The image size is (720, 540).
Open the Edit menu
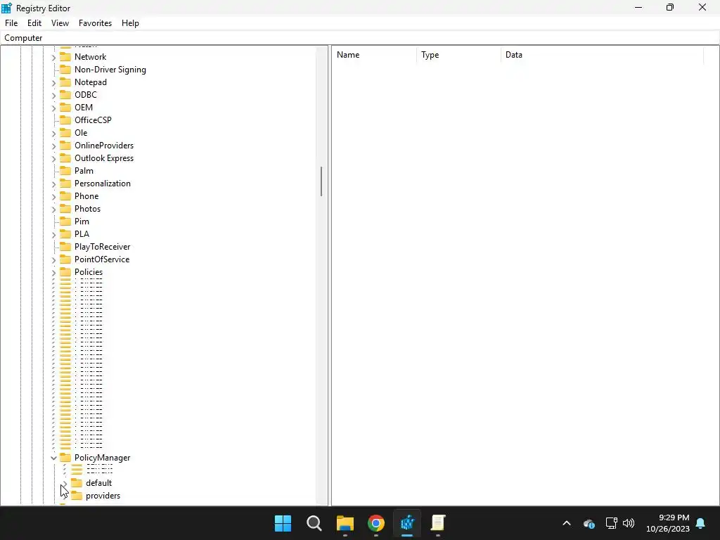pos(34,23)
